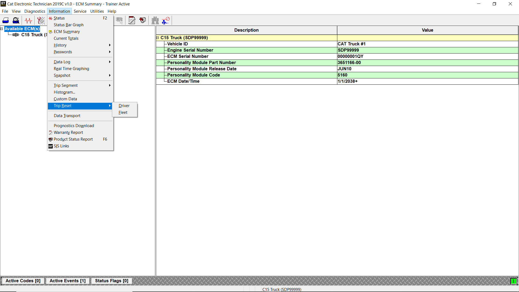
Task: Open print preview
Action: click(16, 20)
